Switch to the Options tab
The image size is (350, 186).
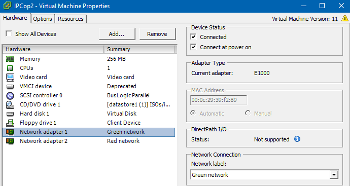pos(43,19)
